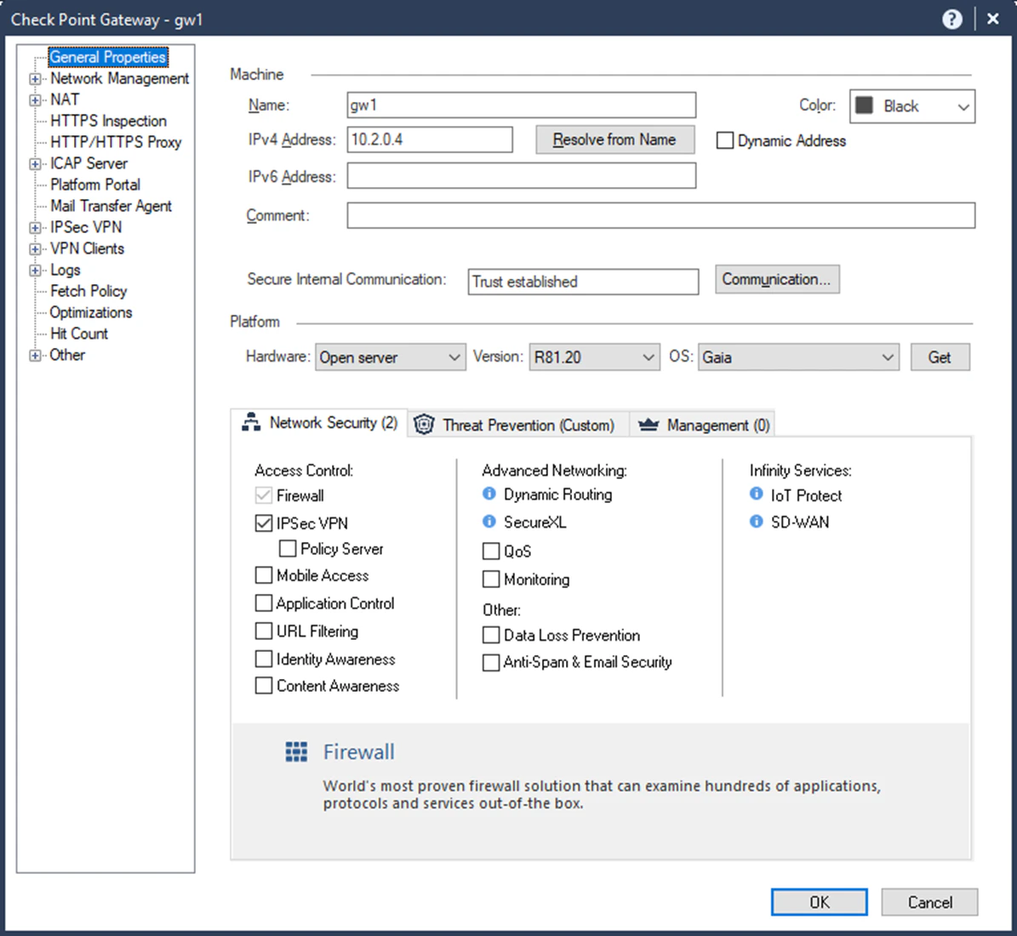1017x936 pixels.
Task: Switch to Threat Prevention (Custom) tab
Action: (x=517, y=425)
